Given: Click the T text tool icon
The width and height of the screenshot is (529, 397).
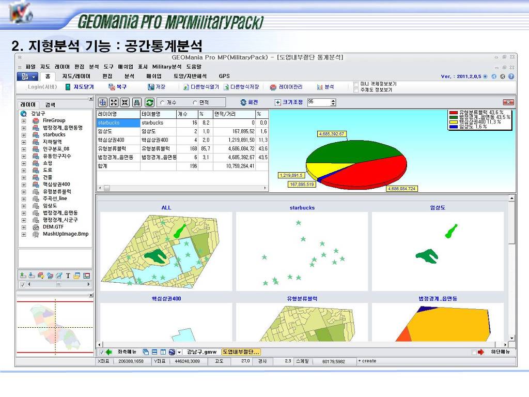Looking at the screenshot, I should pos(68,276).
